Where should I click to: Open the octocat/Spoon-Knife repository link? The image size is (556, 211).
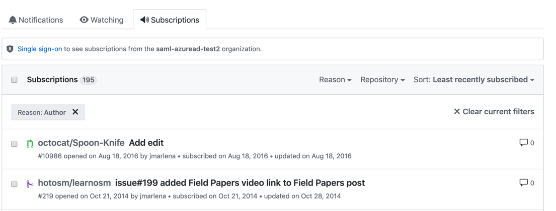pyautogui.click(x=81, y=143)
